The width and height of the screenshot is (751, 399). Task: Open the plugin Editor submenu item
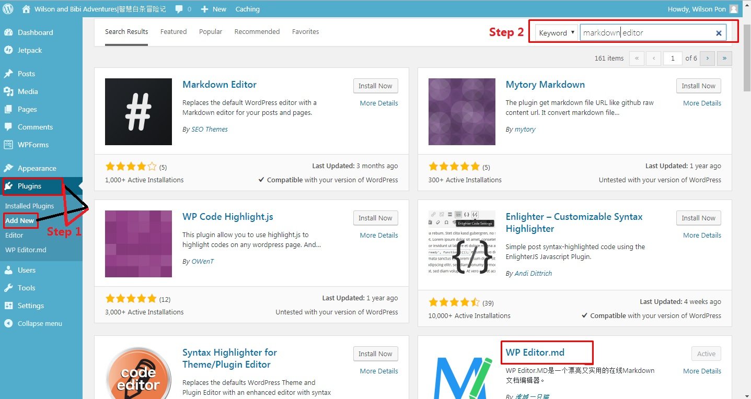(14, 235)
